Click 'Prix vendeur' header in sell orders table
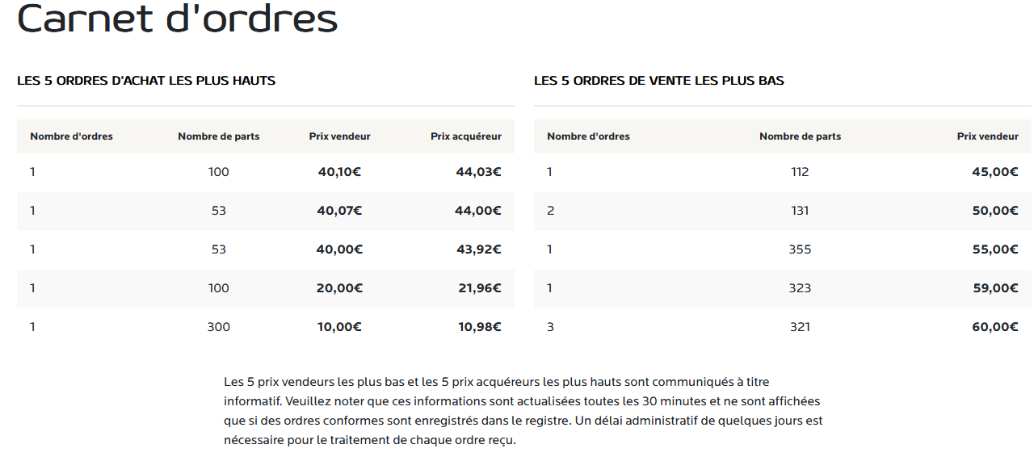The width and height of the screenshot is (1034, 461). 988,136
